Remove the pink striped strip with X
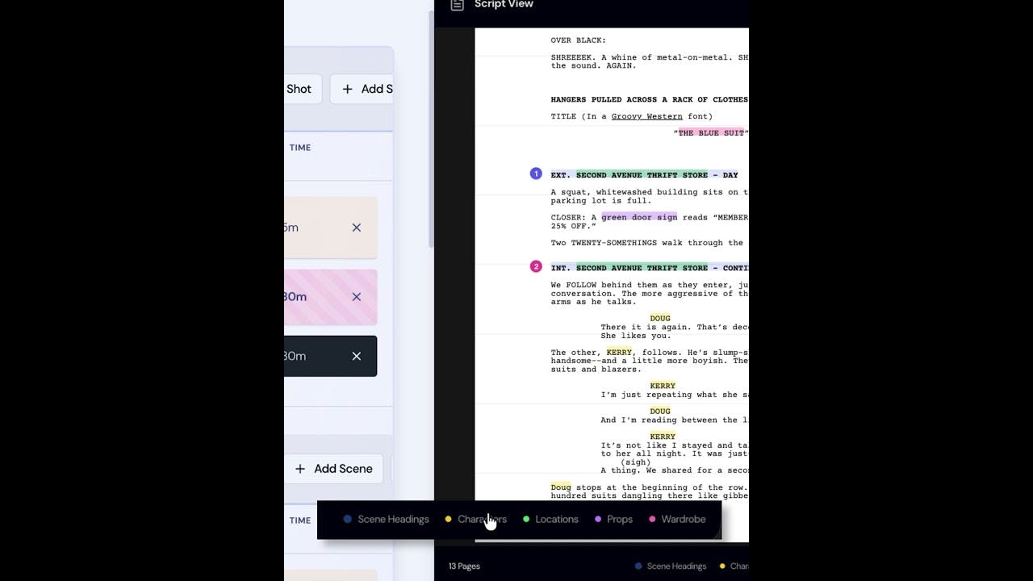1033x581 pixels. point(356,297)
